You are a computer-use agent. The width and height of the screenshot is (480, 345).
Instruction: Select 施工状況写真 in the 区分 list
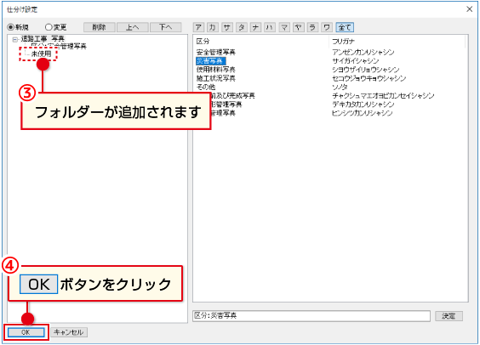(216, 78)
